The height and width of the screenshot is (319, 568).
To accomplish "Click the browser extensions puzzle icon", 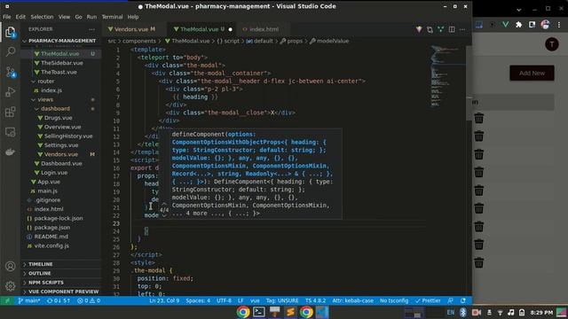I will tap(518, 25).
